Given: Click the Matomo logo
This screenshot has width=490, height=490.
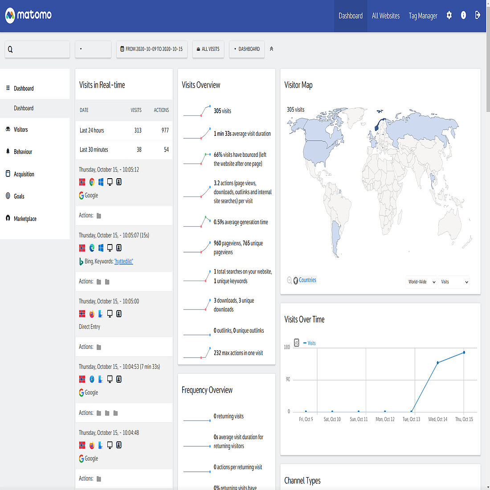Looking at the screenshot, I should [x=28, y=16].
